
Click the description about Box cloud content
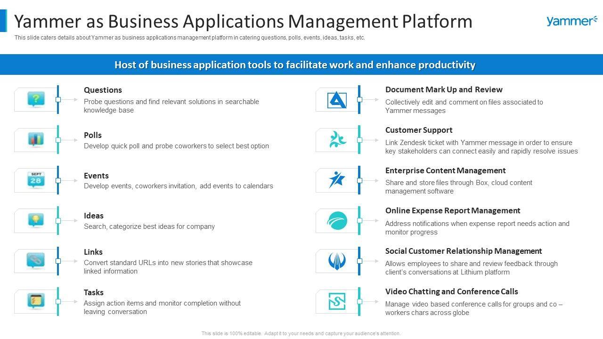[459, 187]
